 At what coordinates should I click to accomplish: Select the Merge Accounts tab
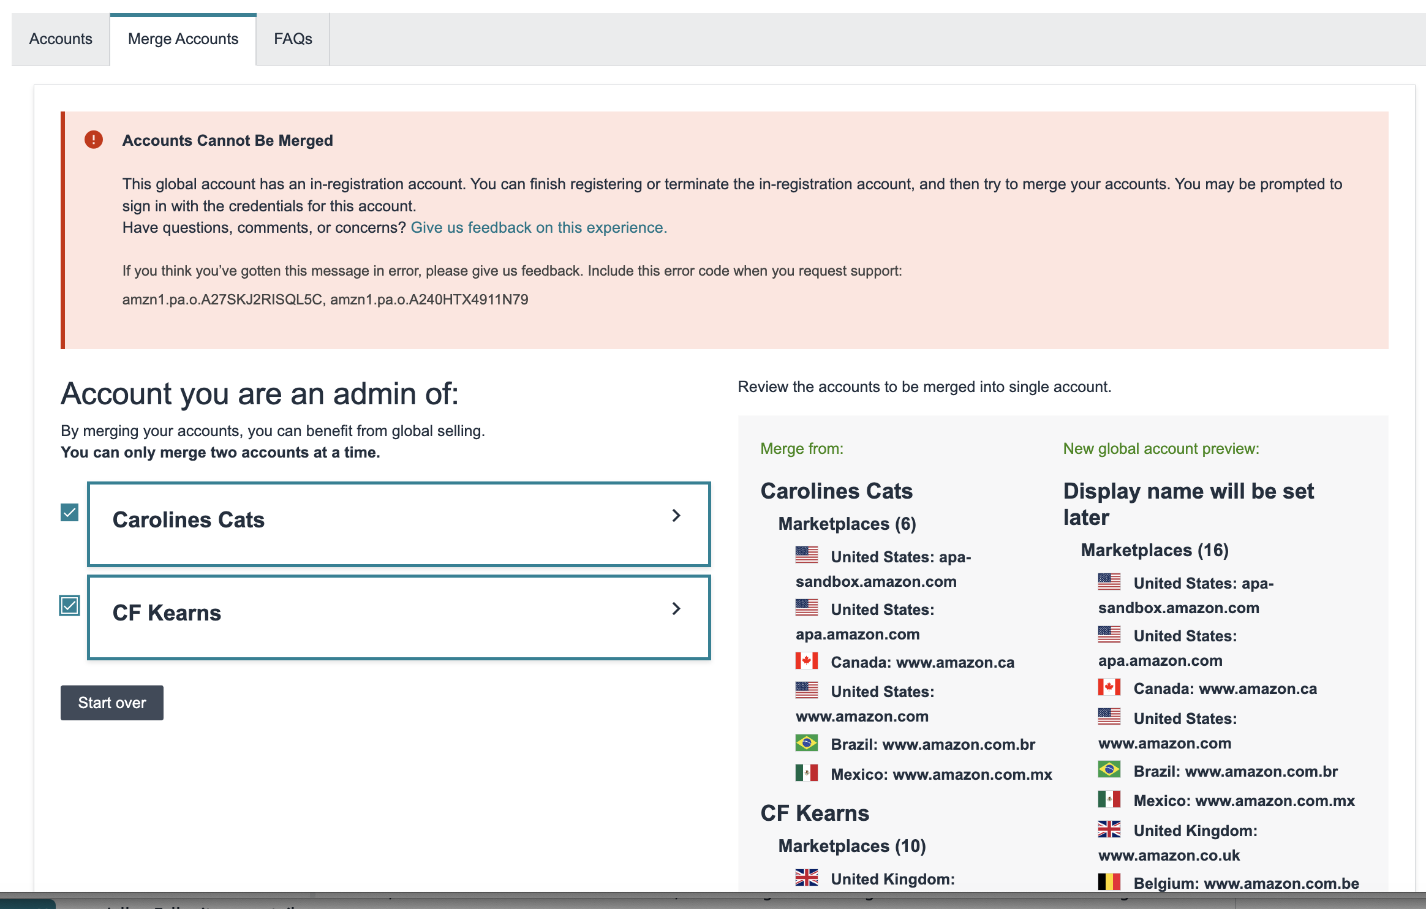183,39
